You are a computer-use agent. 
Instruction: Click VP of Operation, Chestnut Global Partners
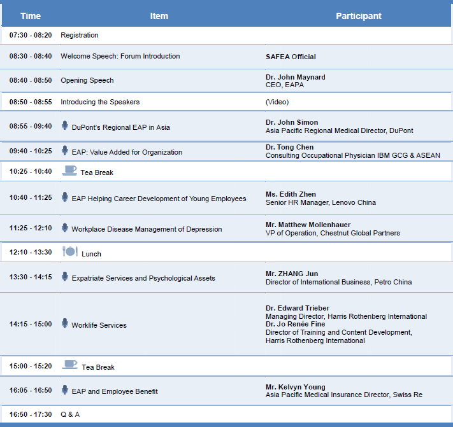(333, 233)
